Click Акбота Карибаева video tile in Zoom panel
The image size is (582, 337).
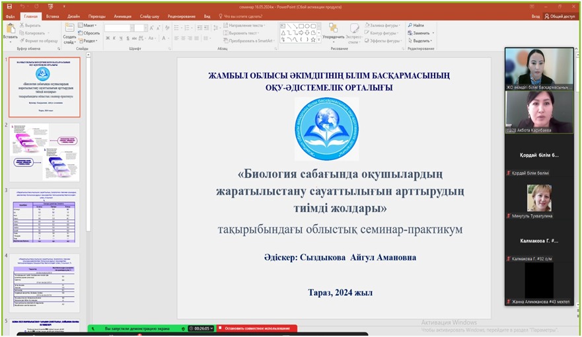[x=539, y=112]
